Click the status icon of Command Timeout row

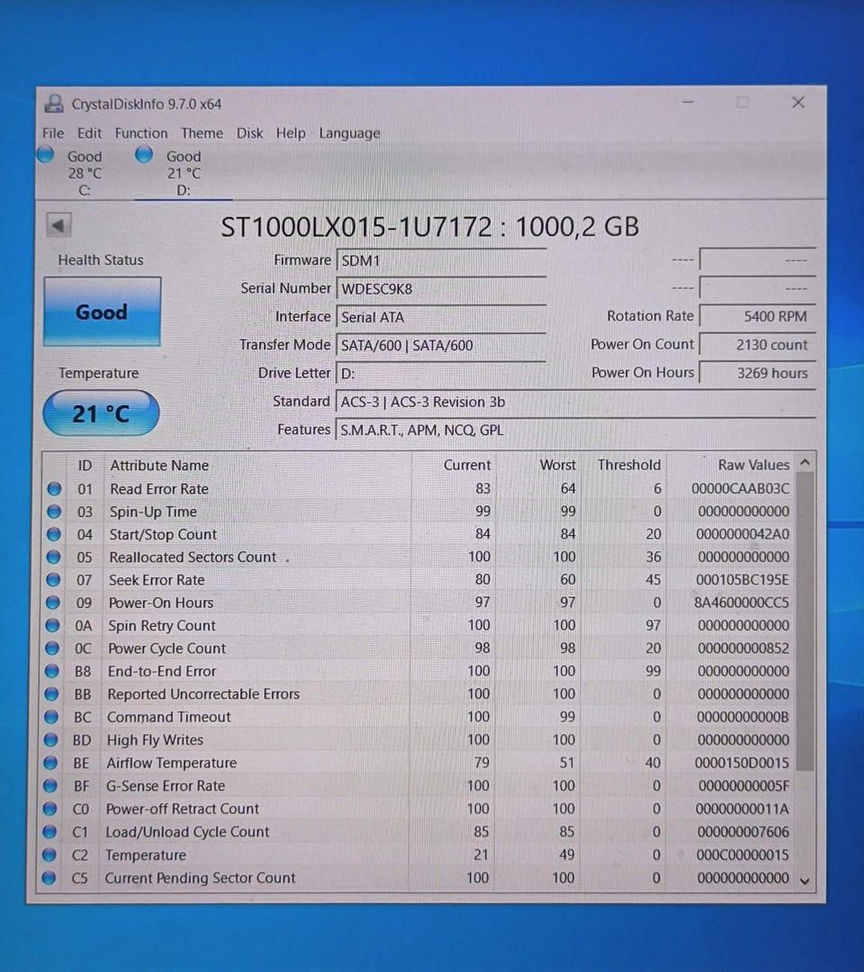coord(51,717)
